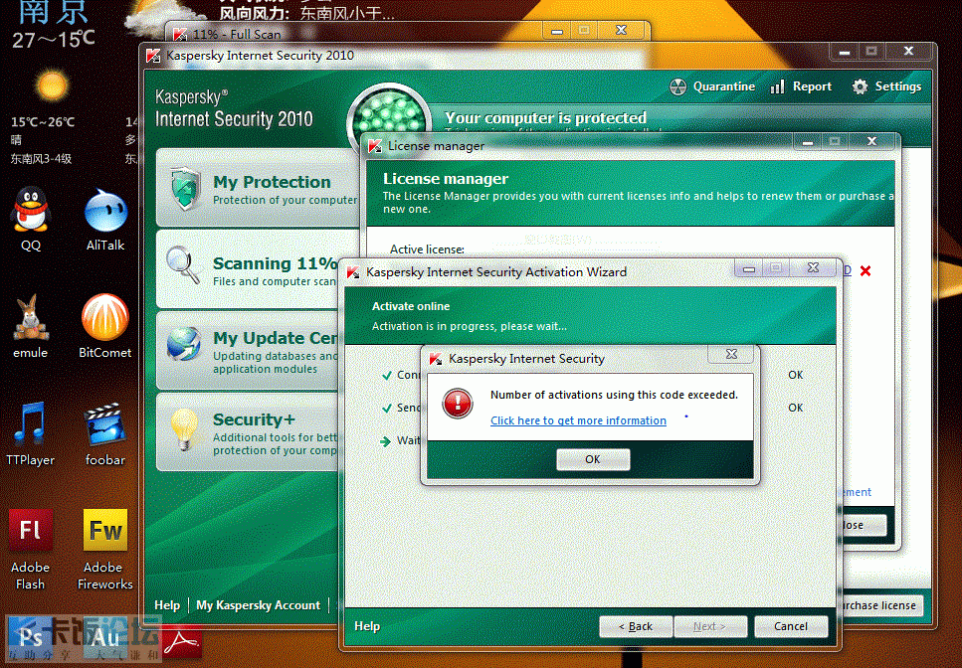Click the red error exclamation icon
This screenshot has width=962, height=668.
click(x=457, y=404)
